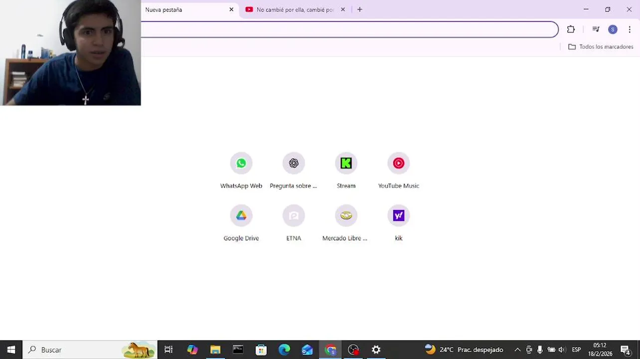Open File Explorer from taskbar

pyautogui.click(x=215, y=350)
